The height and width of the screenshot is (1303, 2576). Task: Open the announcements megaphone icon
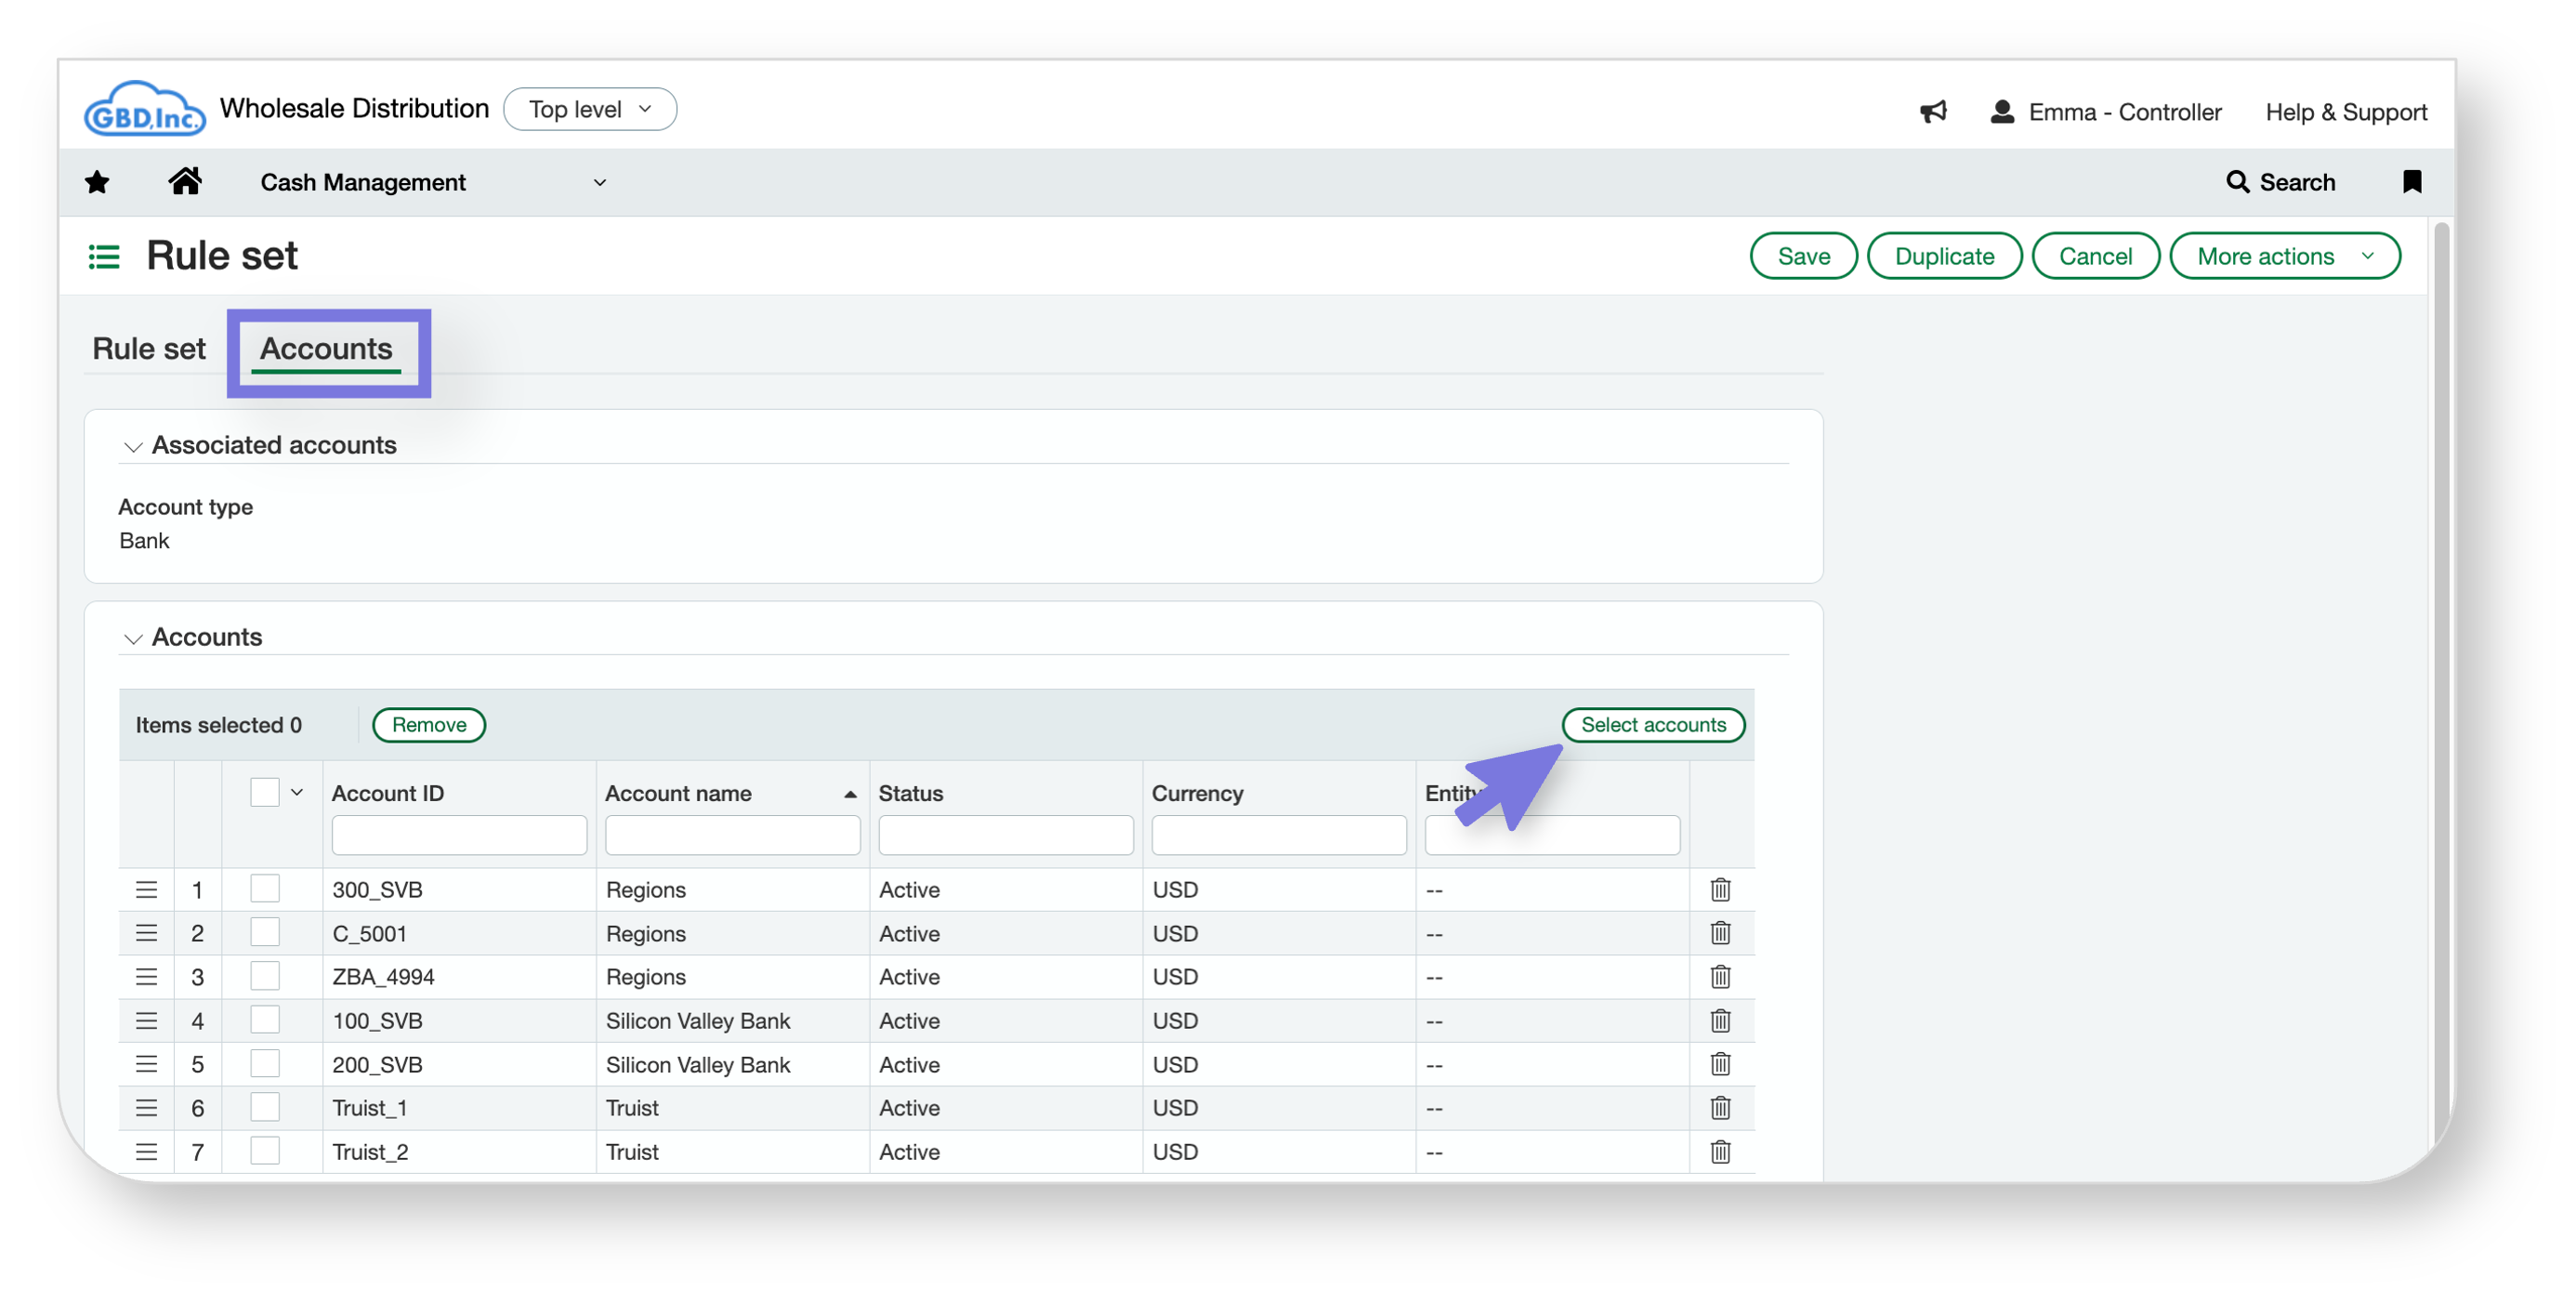point(1933,111)
